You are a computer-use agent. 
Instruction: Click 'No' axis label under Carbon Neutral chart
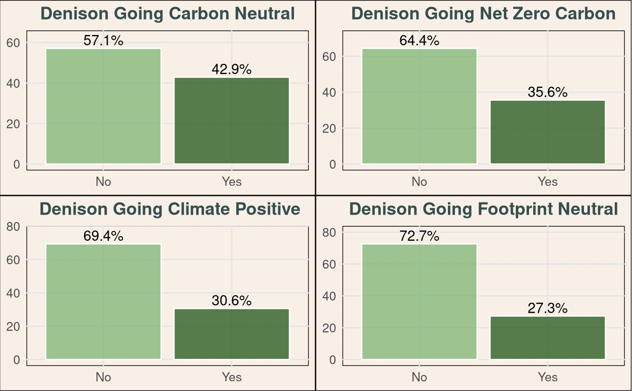click(103, 182)
